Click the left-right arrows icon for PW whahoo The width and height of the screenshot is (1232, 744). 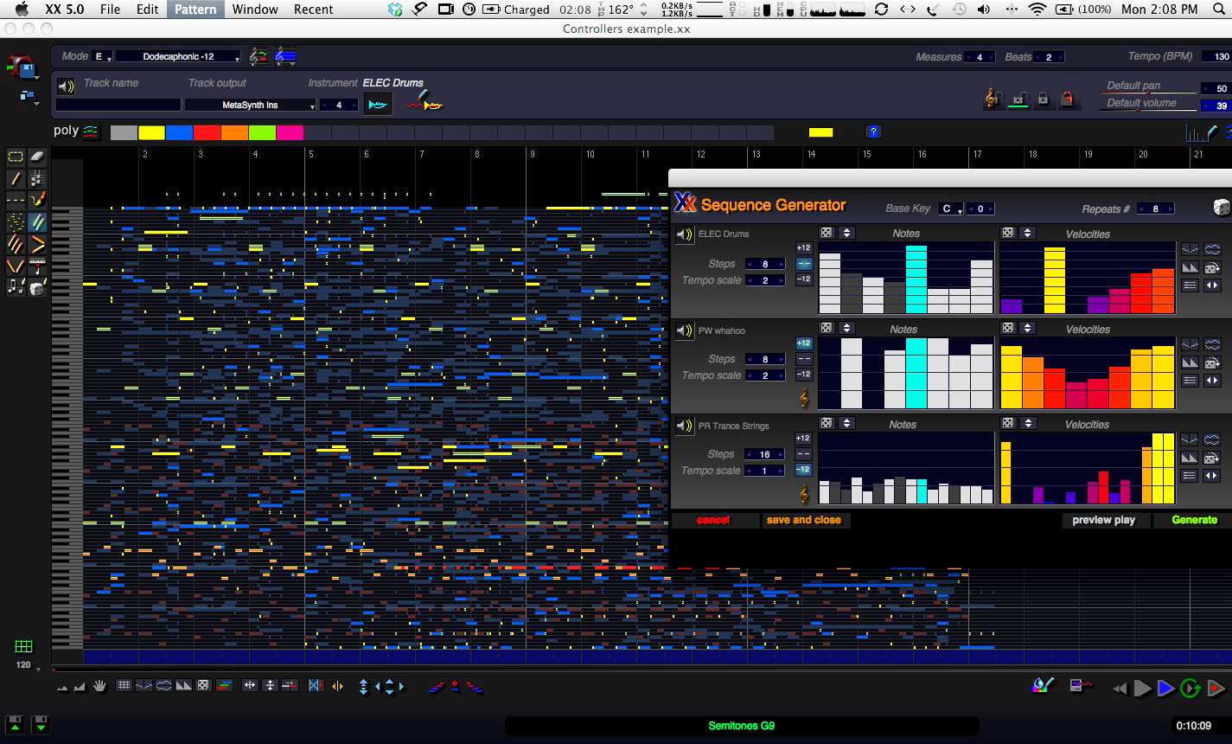pyautogui.click(x=1212, y=381)
